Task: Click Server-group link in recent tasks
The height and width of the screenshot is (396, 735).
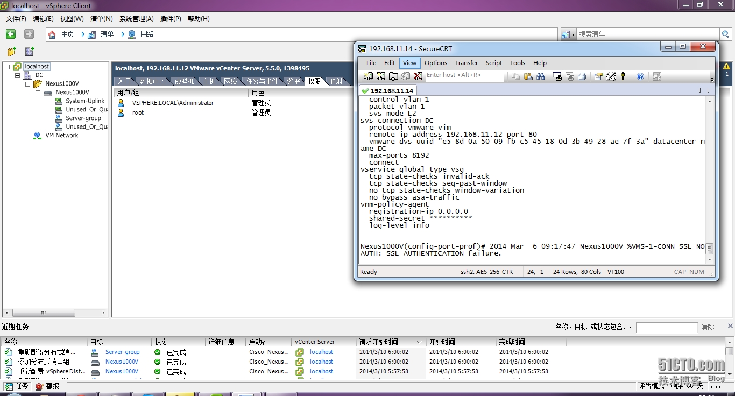Action: point(122,352)
